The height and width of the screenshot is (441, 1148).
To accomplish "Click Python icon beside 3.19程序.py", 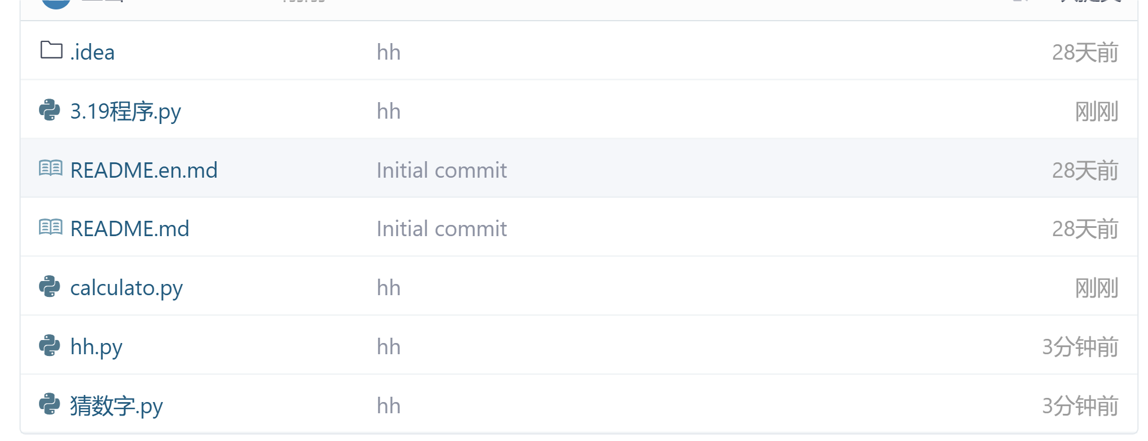I will pos(50,110).
